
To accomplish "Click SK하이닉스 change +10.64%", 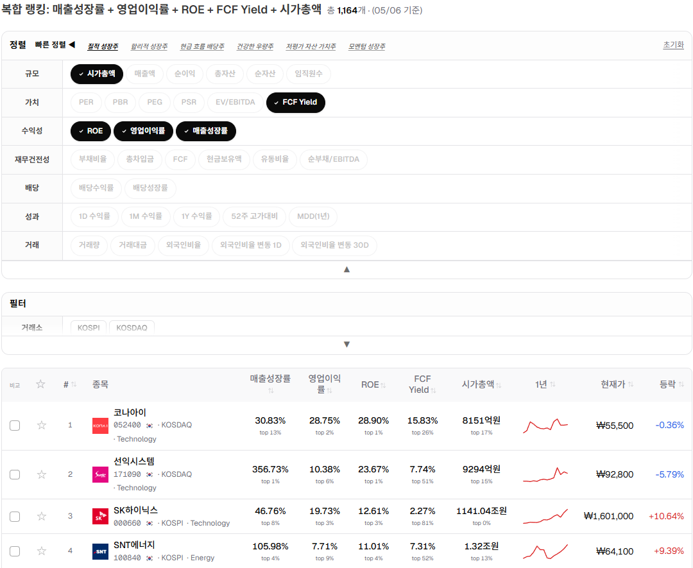I will coord(666,516).
